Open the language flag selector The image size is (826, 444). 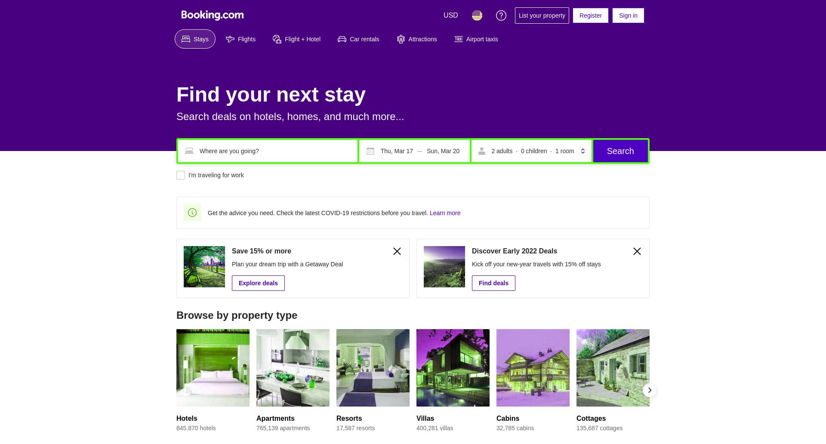[477, 15]
